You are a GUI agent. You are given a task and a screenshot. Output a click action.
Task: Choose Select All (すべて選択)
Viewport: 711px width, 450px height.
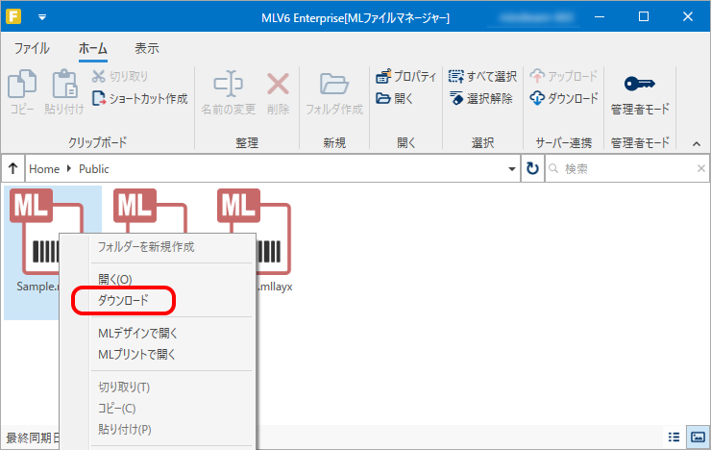click(x=482, y=76)
